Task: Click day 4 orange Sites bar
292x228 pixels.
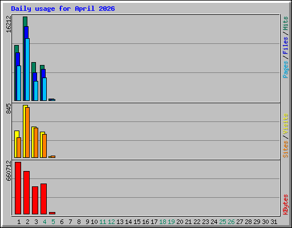Action: [44, 146]
